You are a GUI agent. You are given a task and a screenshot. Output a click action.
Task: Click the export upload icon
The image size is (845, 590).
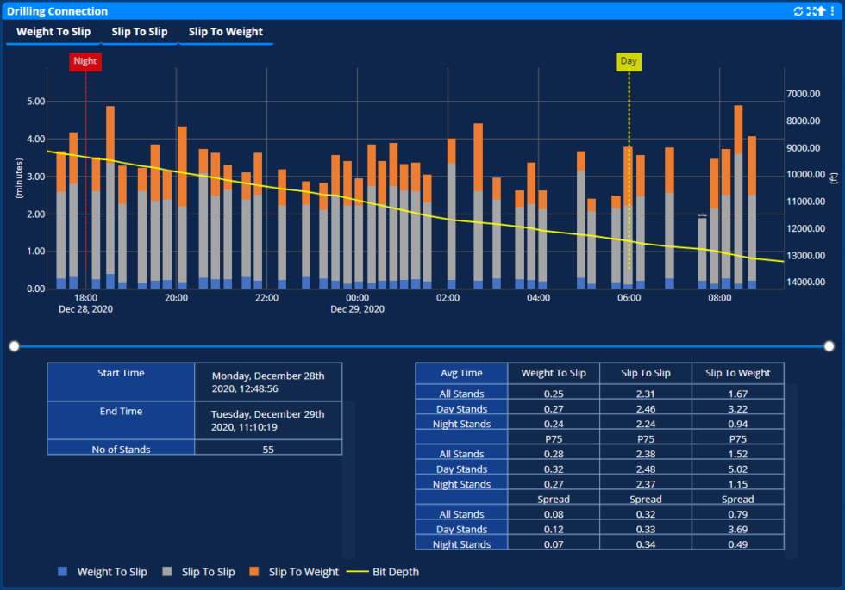point(822,10)
